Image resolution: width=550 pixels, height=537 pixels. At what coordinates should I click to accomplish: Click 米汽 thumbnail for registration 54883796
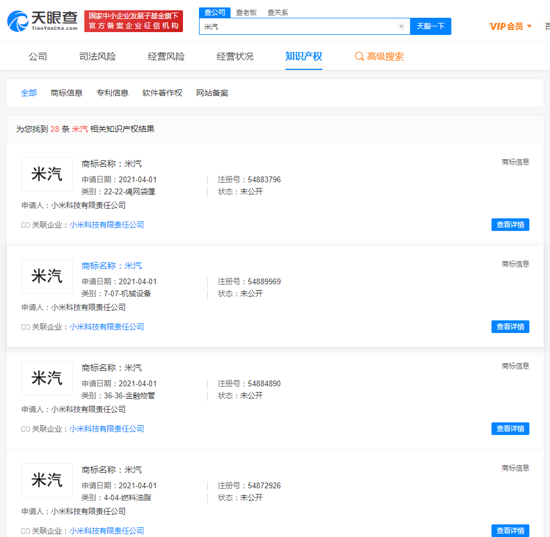47,174
